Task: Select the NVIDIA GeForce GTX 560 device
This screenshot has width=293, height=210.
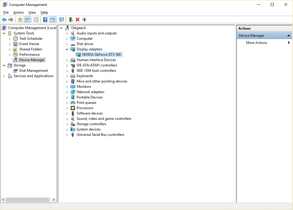Action: click(101, 55)
